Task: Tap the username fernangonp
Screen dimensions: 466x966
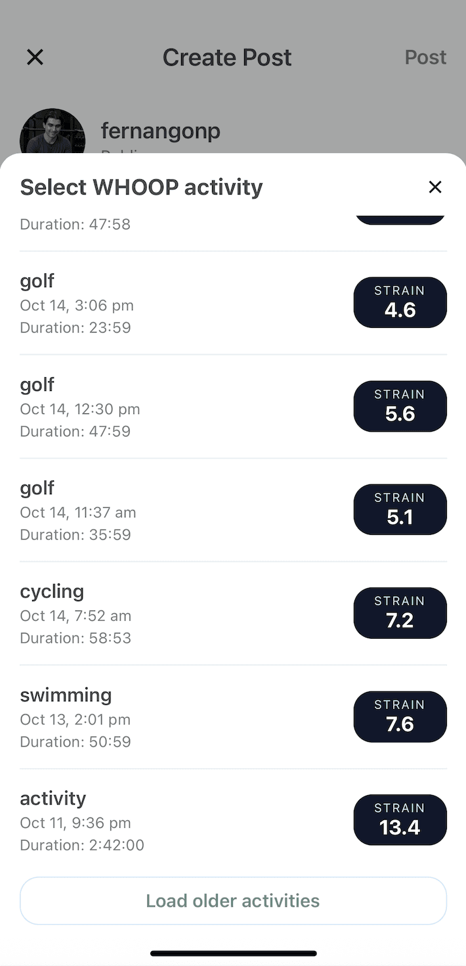Action: click(x=160, y=131)
